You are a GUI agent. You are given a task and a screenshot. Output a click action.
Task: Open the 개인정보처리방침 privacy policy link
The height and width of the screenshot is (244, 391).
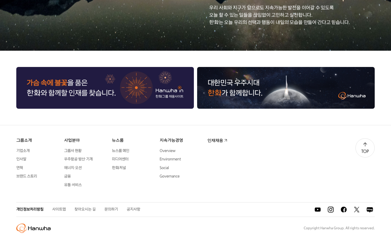[x=30, y=209]
